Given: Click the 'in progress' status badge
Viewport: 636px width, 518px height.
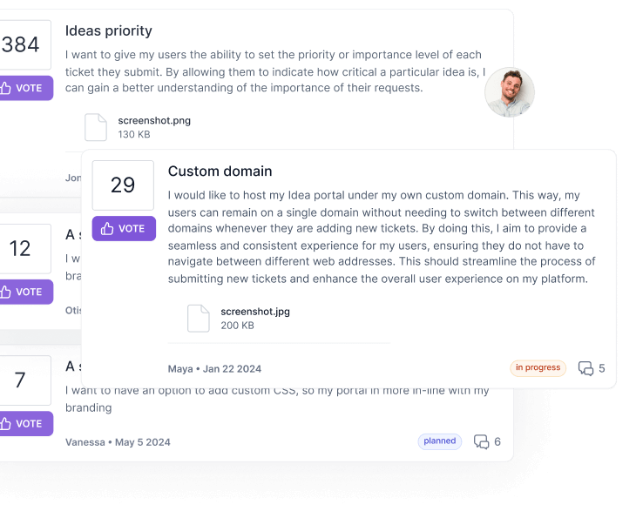Looking at the screenshot, I should coord(538,367).
